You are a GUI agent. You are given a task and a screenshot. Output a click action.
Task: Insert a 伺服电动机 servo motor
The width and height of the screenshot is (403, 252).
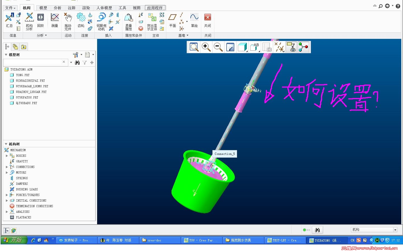point(101,21)
